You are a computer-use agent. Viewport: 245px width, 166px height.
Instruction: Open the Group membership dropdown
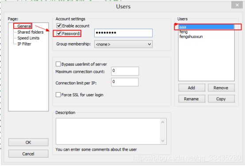(123, 44)
